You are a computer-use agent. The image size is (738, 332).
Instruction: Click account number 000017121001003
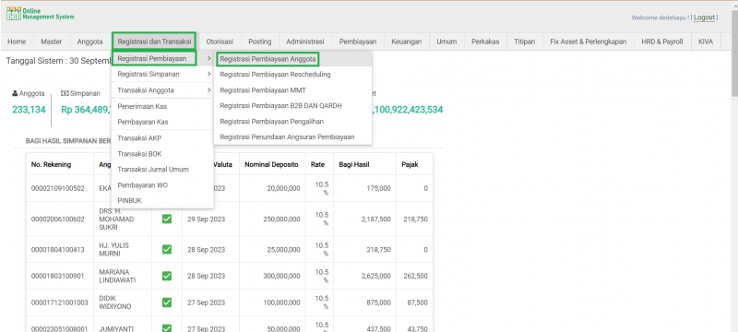click(60, 302)
